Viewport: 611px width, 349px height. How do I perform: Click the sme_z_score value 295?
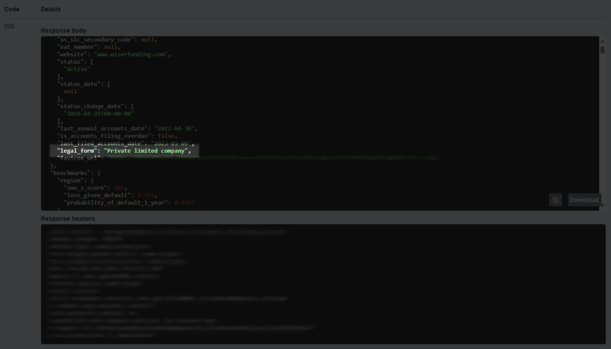119,188
